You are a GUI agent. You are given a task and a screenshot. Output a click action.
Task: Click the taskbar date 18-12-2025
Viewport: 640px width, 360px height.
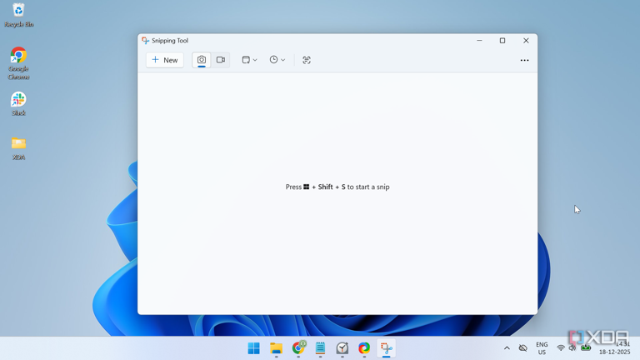point(614,352)
